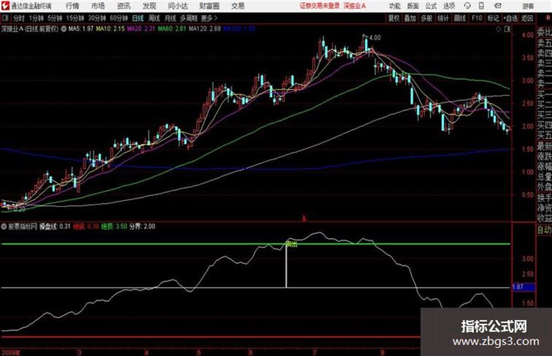552x356 pixels.
Task: Click the 分界: 2.00 value label
Action: pyautogui.click(x=142, y=227)
